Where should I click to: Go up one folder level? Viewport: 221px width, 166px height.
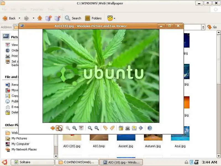tap(40, 18)
